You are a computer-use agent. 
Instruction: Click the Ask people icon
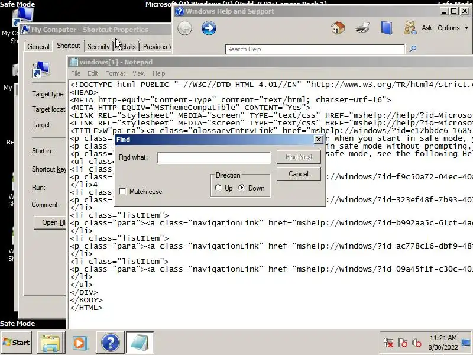pyautogui.click(x=410, y=28)
